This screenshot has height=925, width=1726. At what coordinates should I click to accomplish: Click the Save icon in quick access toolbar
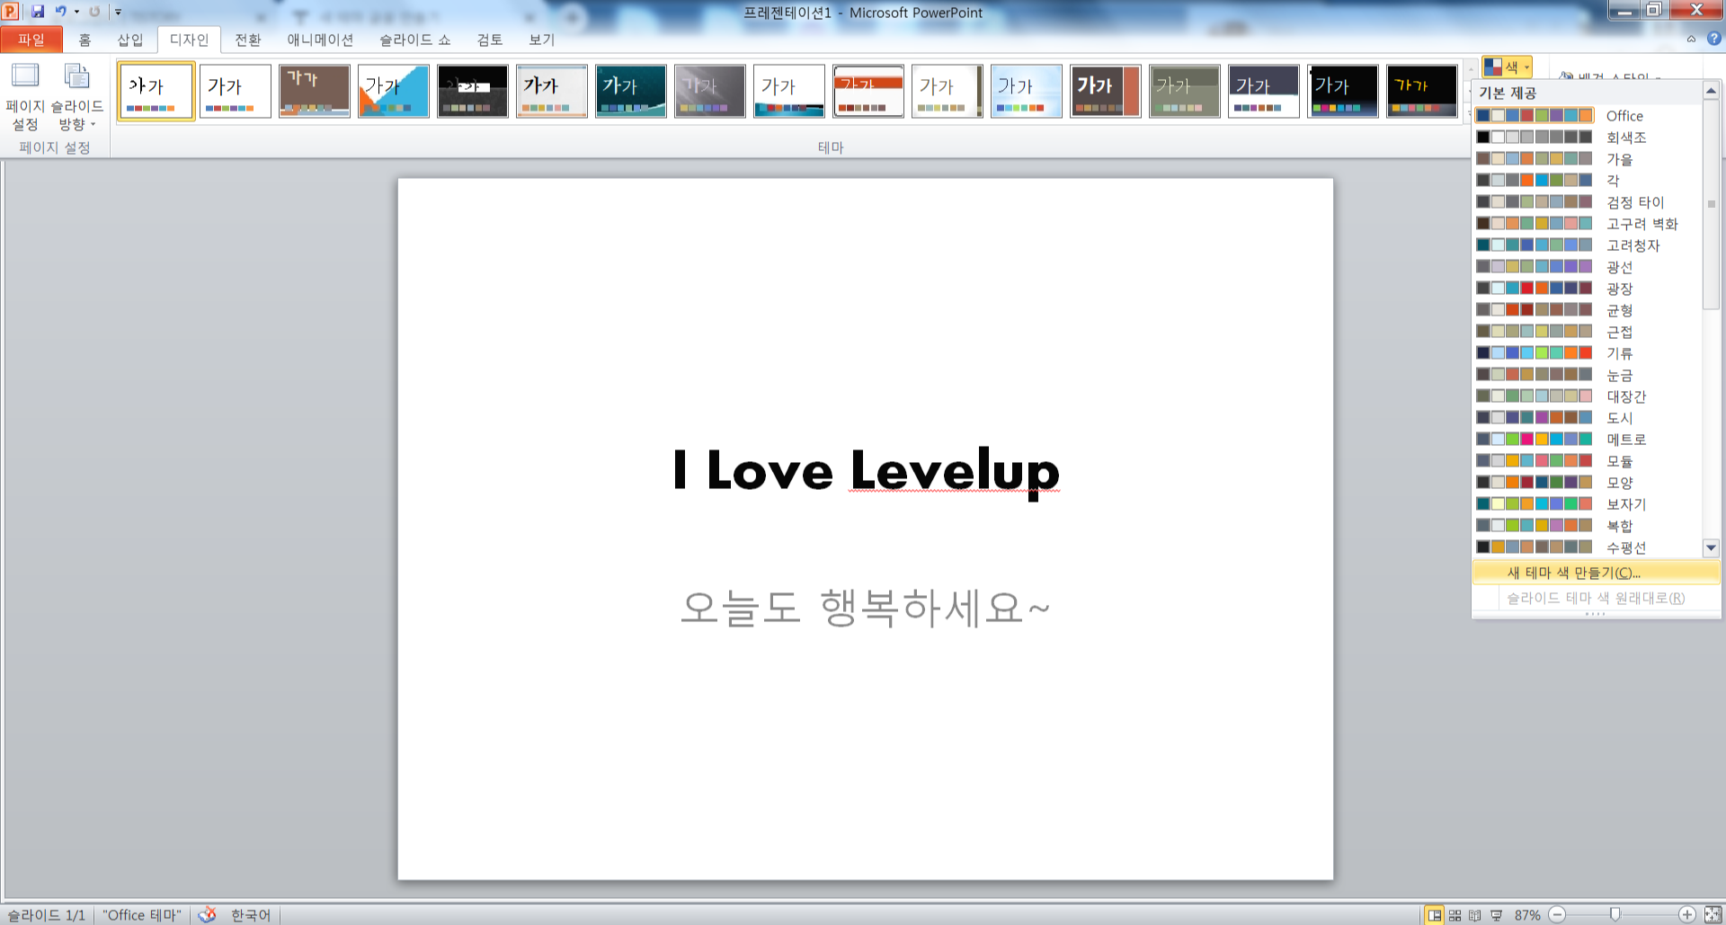pos(38,12)
